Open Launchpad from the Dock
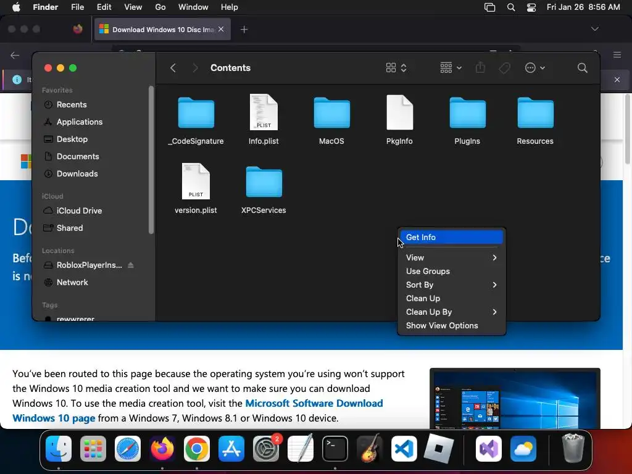632x474 pixels. [93, 449]
